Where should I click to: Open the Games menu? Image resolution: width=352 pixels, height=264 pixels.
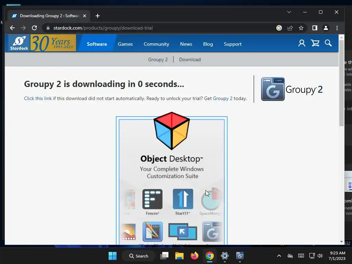click(x=125, y=44)
